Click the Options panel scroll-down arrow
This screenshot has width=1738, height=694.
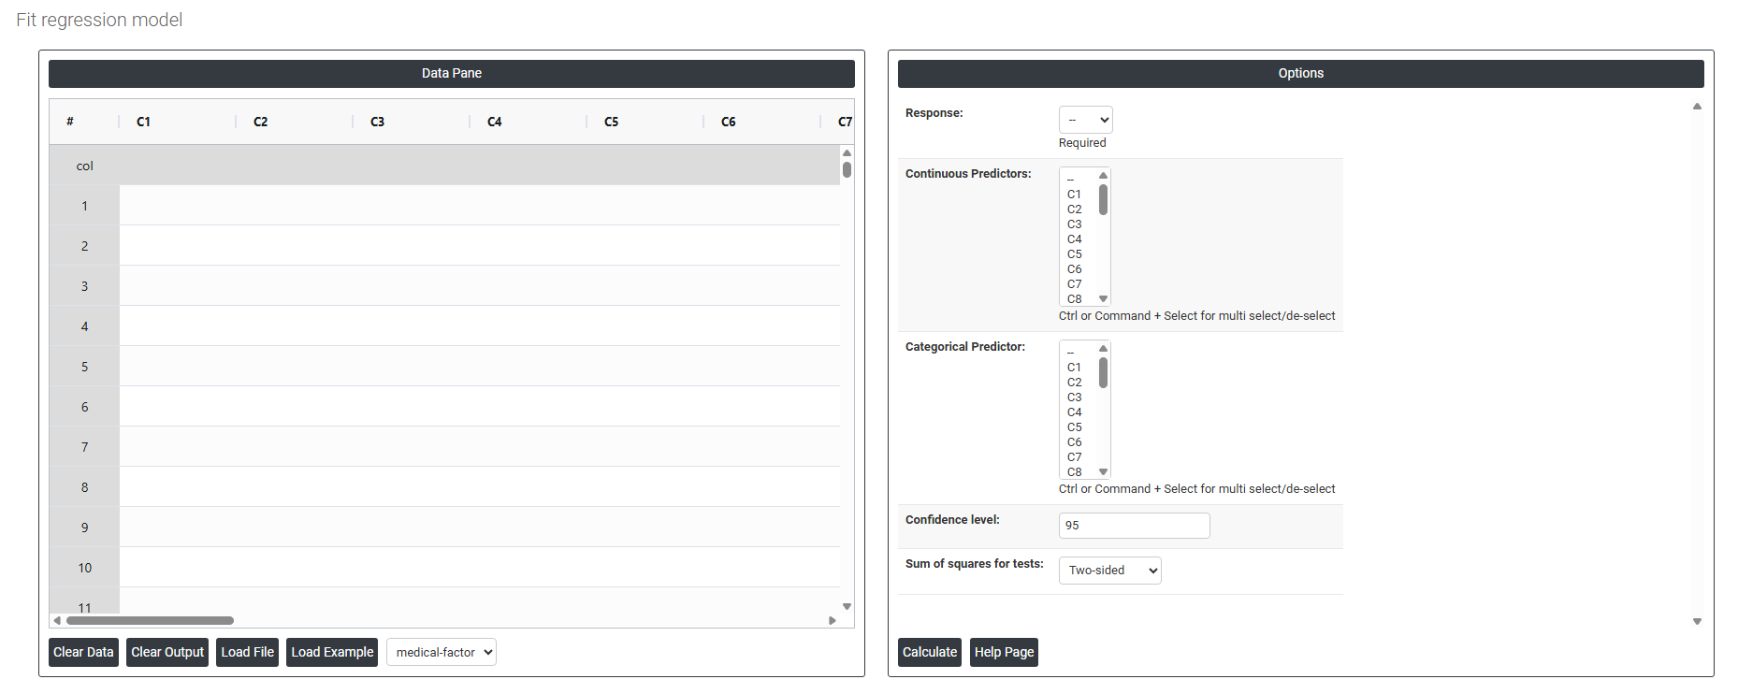click(x=1697, y=622)
